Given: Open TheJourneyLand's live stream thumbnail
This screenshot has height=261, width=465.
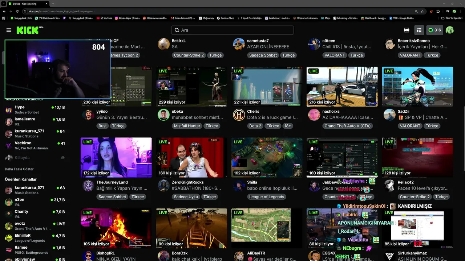Looking at the screenshot, I should pos(116,157).
